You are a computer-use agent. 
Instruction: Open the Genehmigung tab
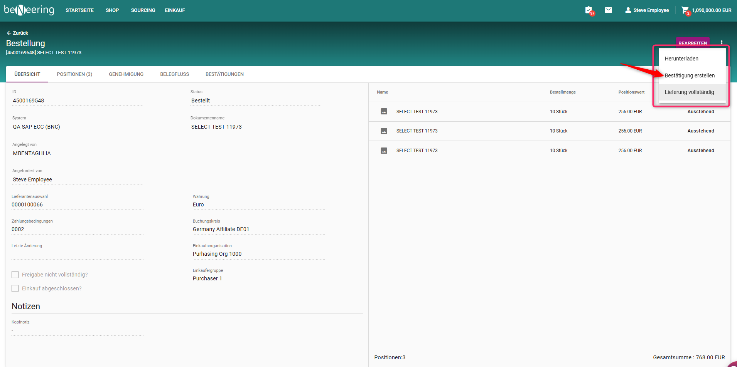pos(126,74)
